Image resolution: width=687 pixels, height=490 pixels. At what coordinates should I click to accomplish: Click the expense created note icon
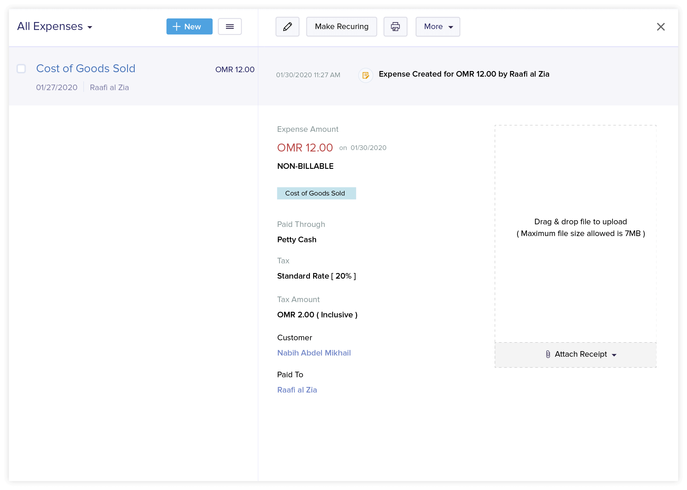coord(366,75)
